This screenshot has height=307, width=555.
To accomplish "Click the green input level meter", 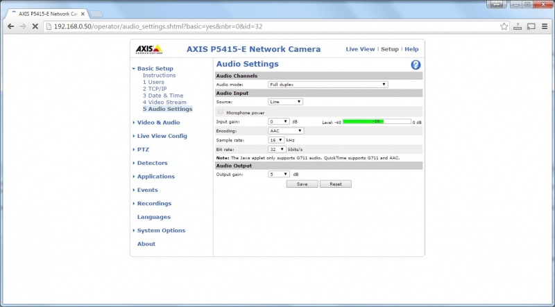I will click(x=377, y=122).
